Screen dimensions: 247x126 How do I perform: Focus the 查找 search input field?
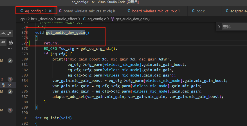234,27
